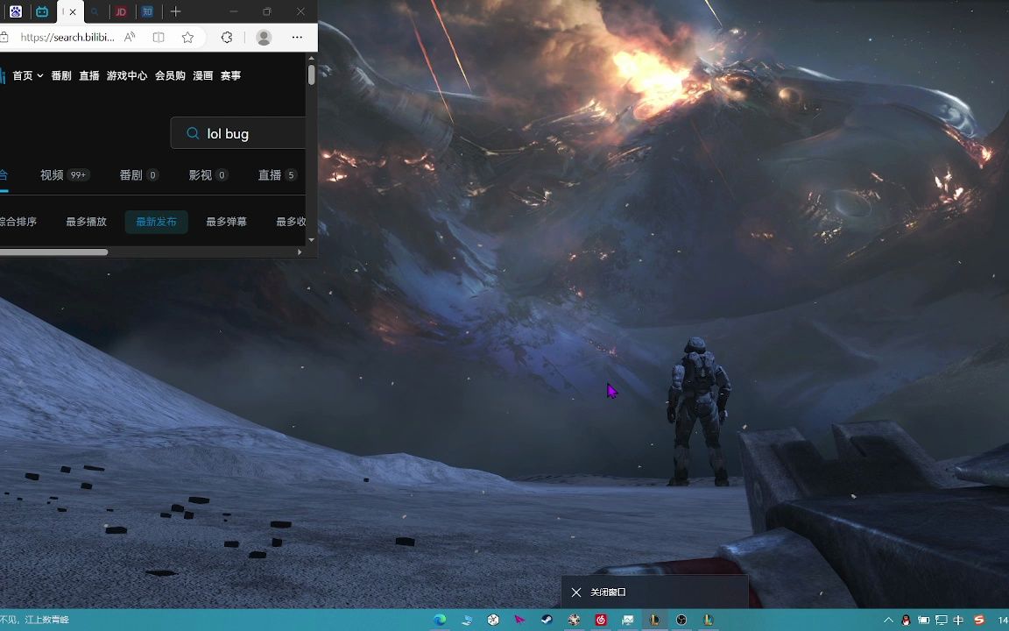This screenshot has height=631, width=1009.
Task: Click 关闭窗口 in the taskbar popup
Action: [x=655, y=592]
